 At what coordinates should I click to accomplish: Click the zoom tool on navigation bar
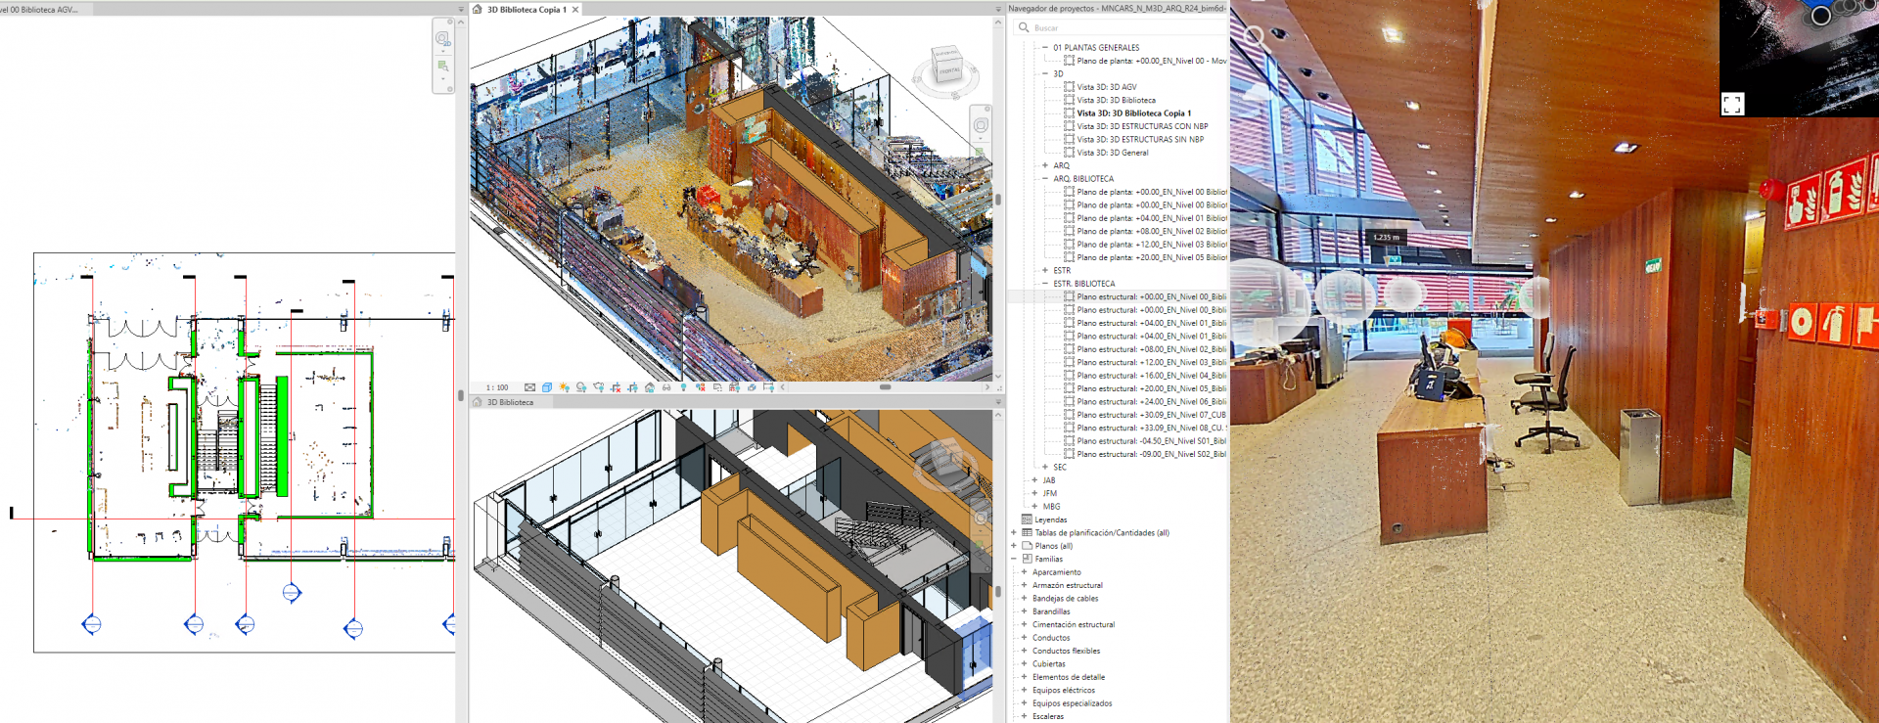click(443, 67)
